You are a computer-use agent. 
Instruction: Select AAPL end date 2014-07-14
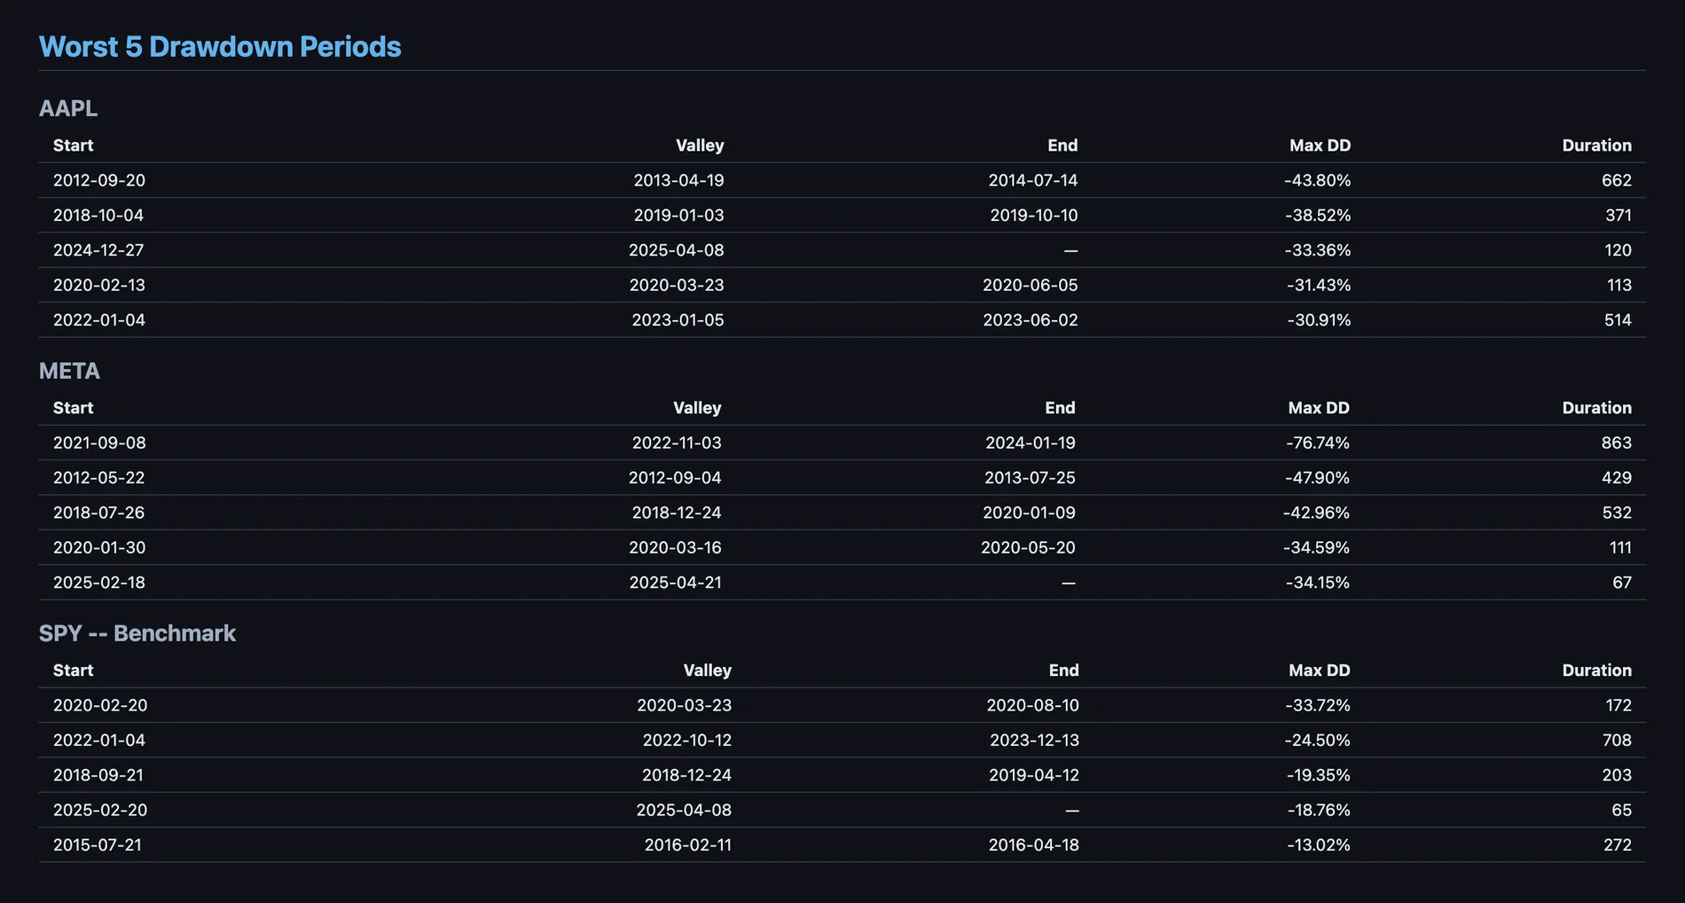pos(1033,180)
